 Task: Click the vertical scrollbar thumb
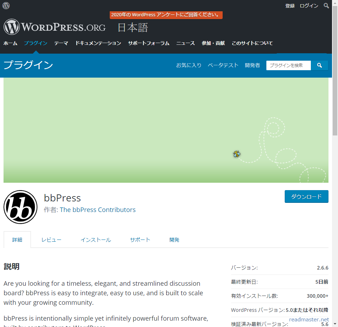click(x=335, y=71)
